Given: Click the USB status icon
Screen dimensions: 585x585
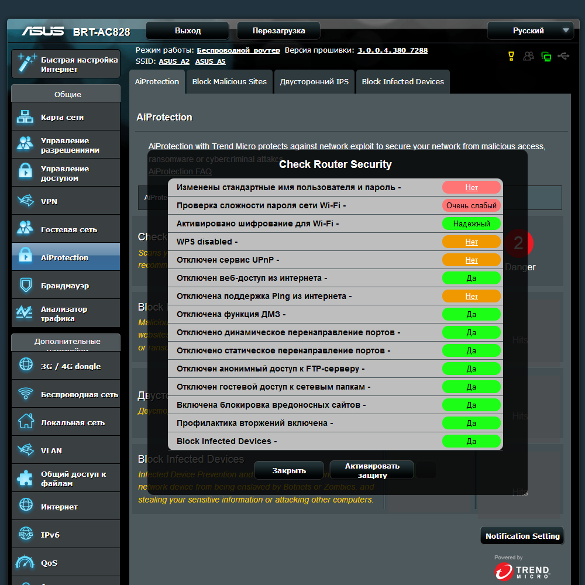Looking at the screenshot, I should [563, 56].
